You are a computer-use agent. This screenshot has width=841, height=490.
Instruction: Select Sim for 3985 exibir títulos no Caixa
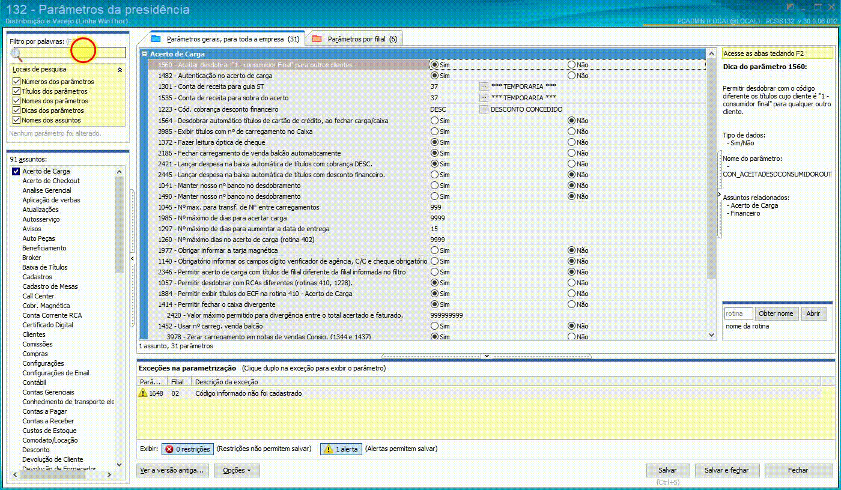point(434,132)
